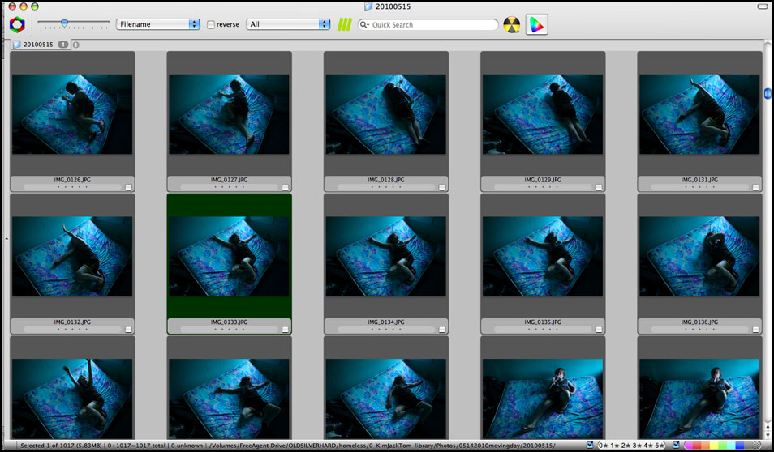Click the green triple-slash toolbar icon
The height and width of the screenshot is (452, 774).
pyautogui.click(x=345, y=24)
